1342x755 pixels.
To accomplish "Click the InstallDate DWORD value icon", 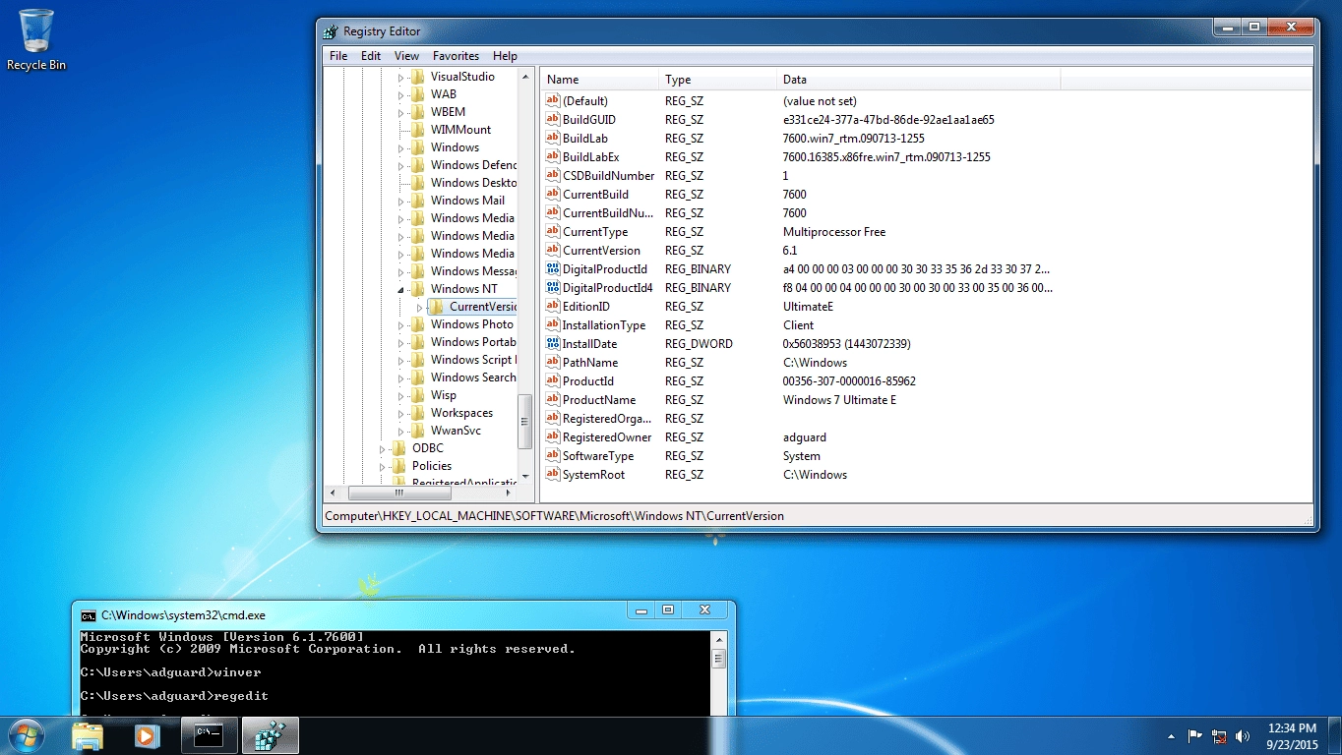I will click(552, 344).
